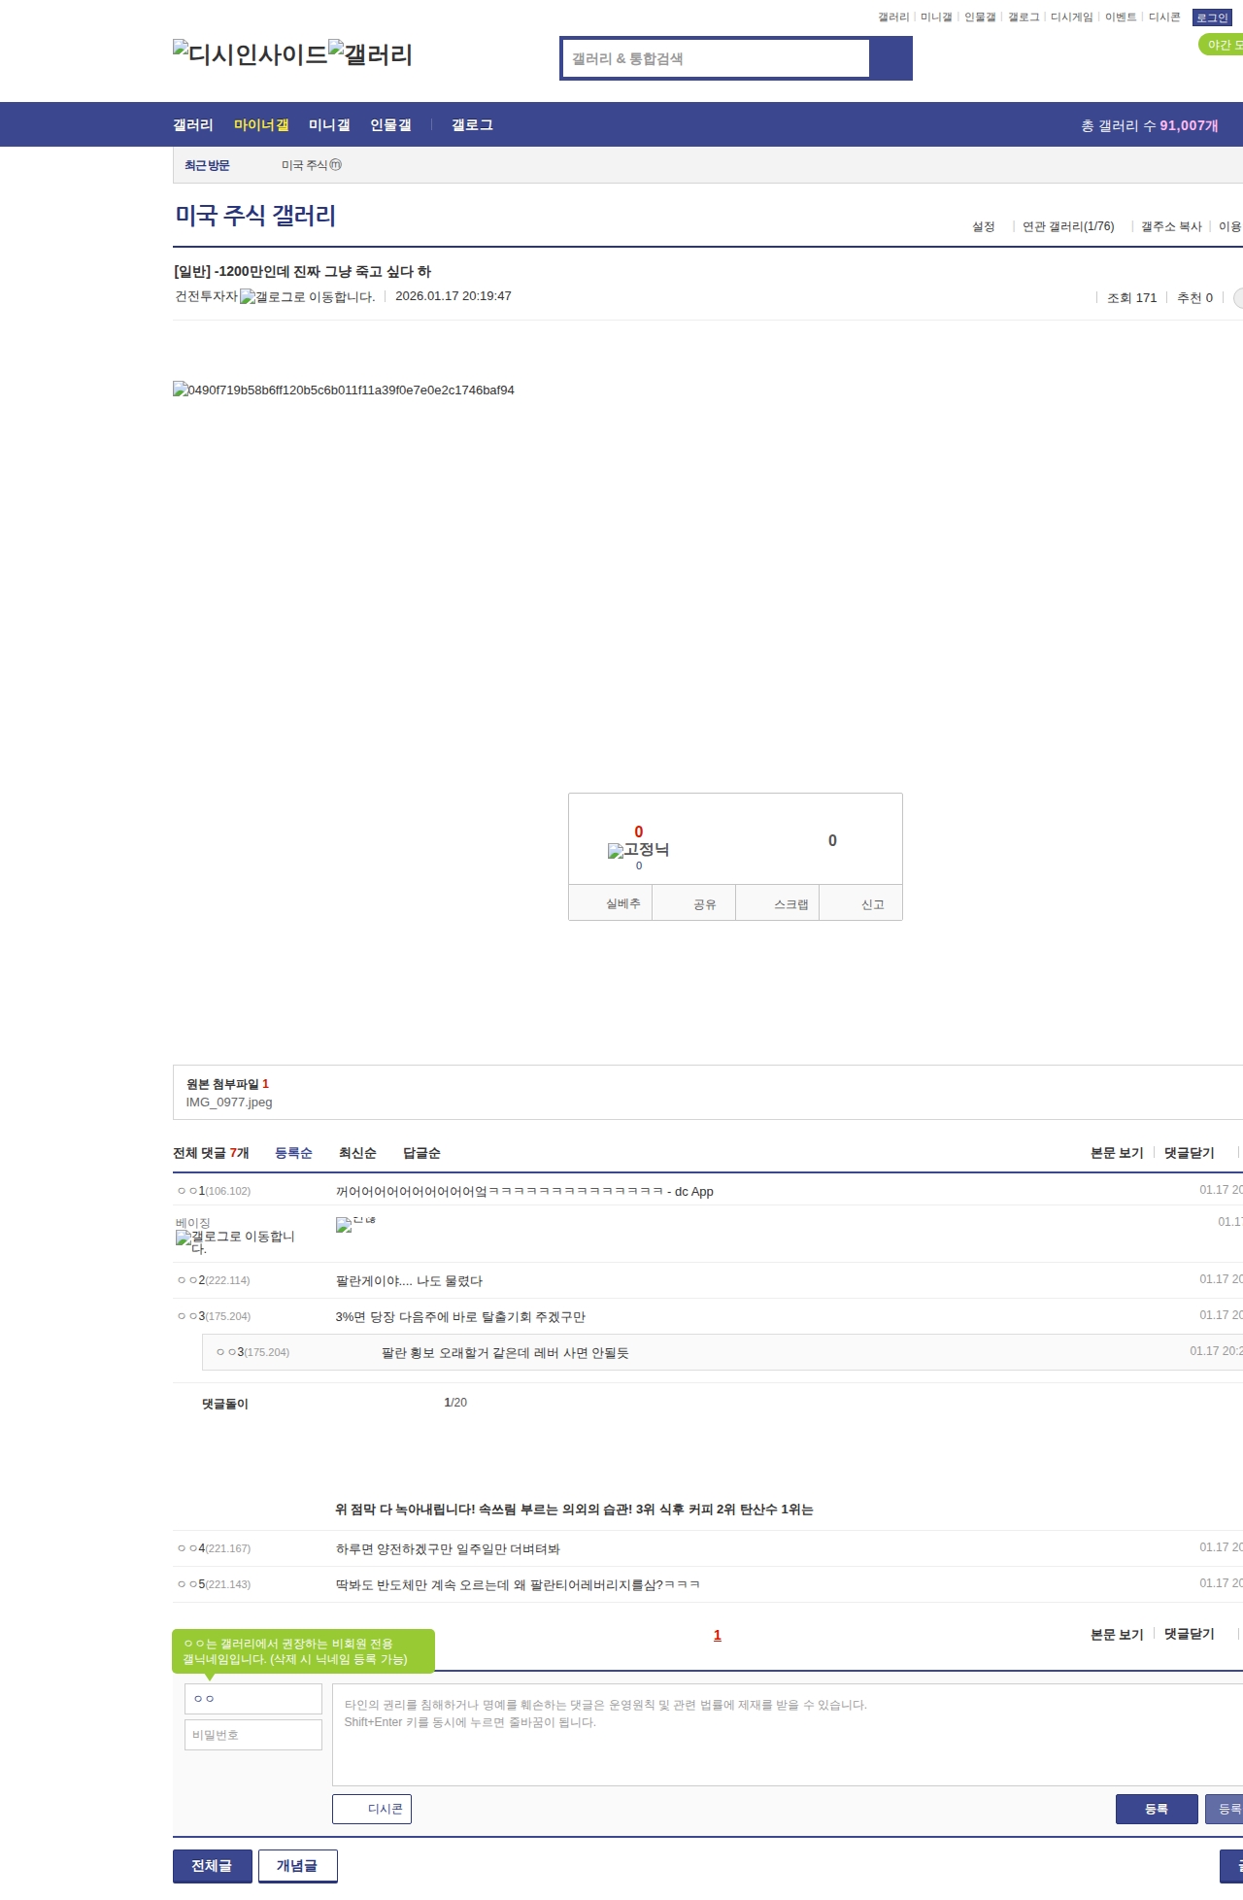Viewport: 1243px width, 1900px height.
Task: Sort comments by 답글순
Action: pyautogui.click(x=421, y=1153)
